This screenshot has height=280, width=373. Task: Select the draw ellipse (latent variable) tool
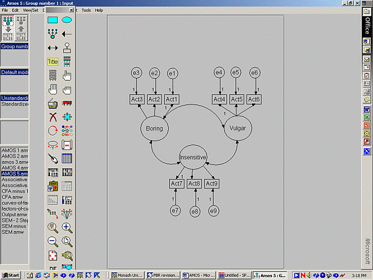tap(67, 20)
